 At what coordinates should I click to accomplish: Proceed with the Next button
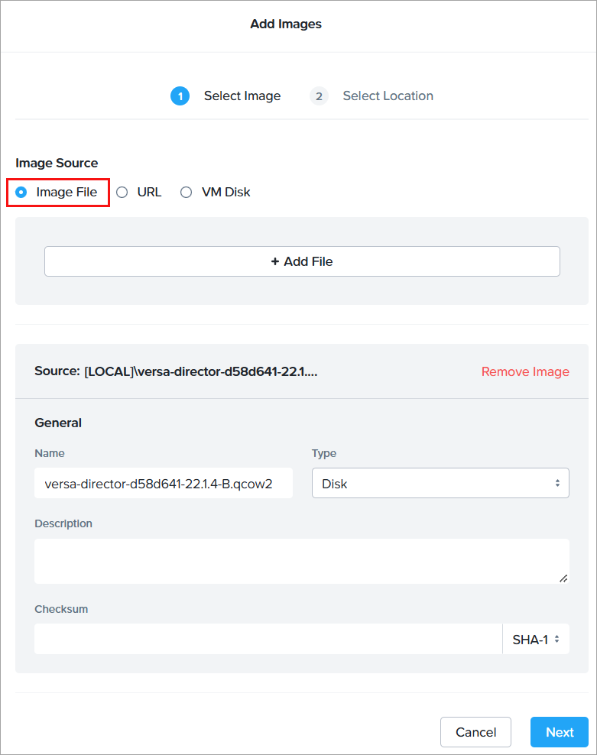560,732
